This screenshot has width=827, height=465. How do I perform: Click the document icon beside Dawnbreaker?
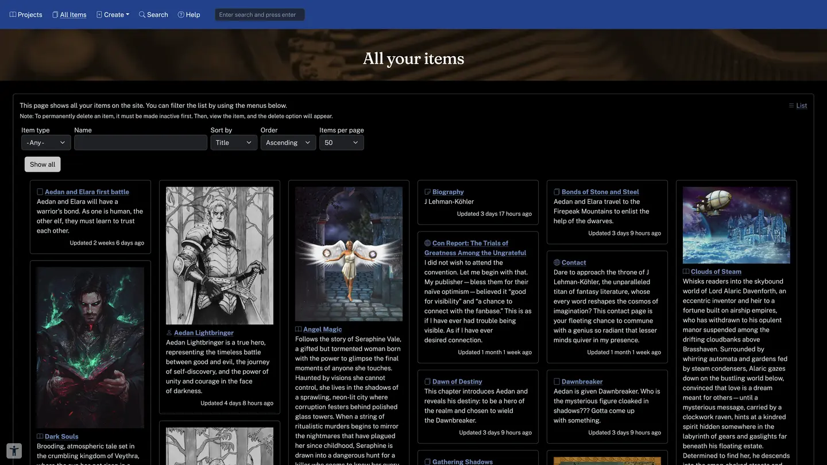(x=557, y=382)
